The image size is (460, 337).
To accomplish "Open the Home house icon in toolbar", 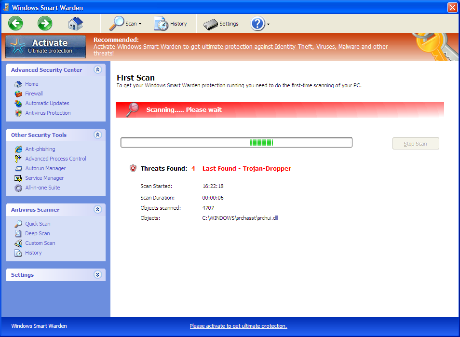I will pos(75,24).
